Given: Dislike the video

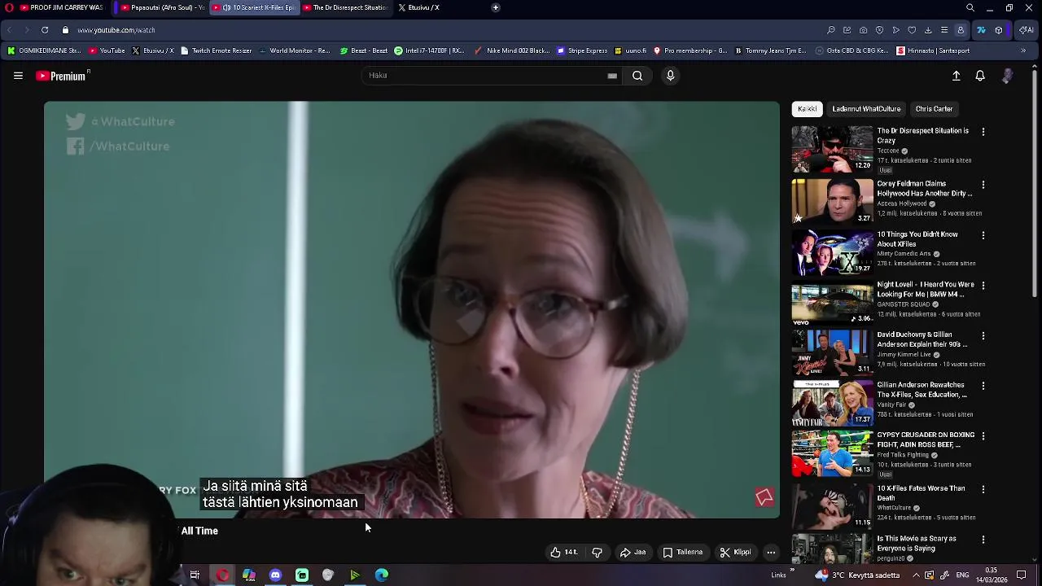Looking at the screenshot, I should tap(597, 552).
